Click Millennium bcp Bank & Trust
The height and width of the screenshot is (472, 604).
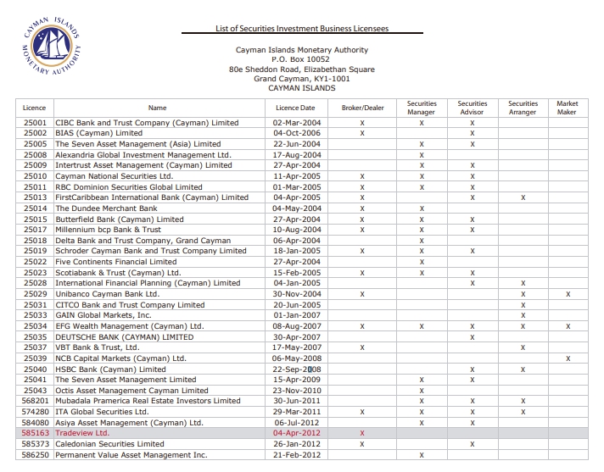coord(109,230)
